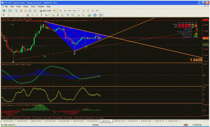Image resolution: width=210 pixels, height=127 pixels.
Task: Switch chart to H4 timeframe
Action: [83, 11]
